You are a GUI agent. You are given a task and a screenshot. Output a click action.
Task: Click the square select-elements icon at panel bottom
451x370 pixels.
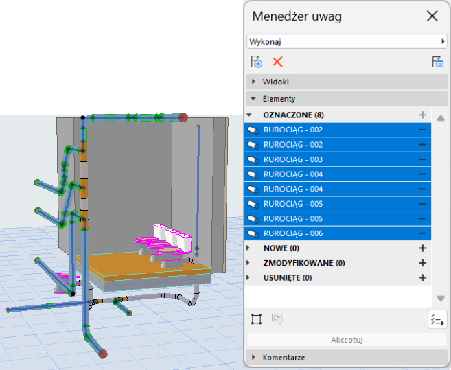click(256, 319)
